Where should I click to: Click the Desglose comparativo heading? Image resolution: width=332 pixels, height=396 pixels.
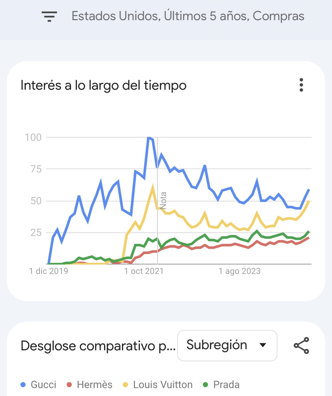point(98,346)
